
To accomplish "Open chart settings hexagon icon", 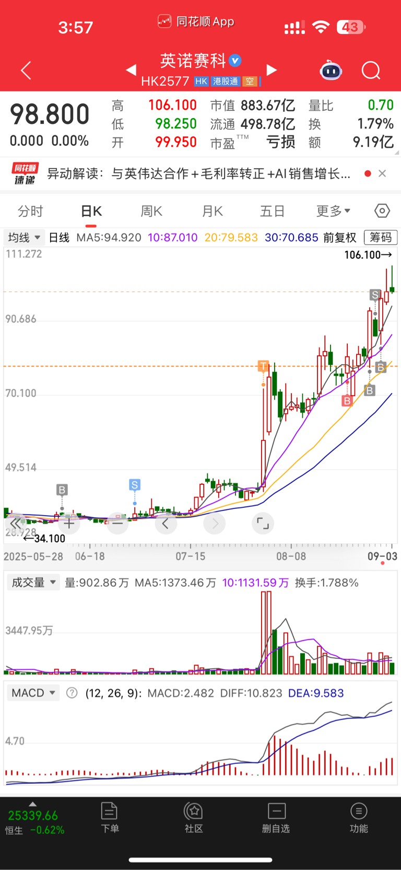I will (x=382, y=211).
